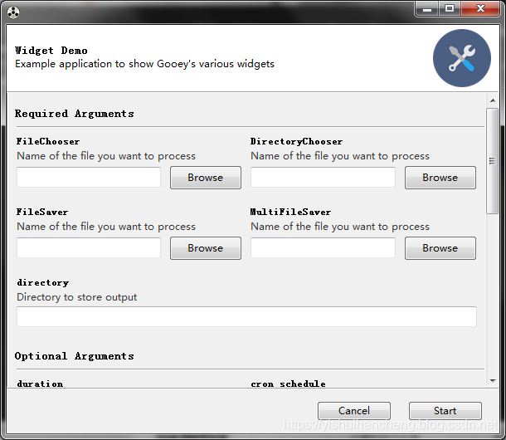Click Browse for FileChooser
This screenshot has height=440, width=506.
tap(206, 178)
